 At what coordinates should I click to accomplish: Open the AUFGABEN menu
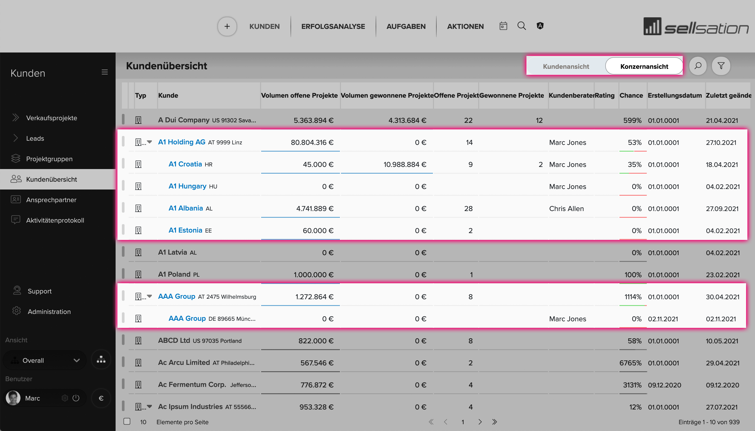point(406,26)
